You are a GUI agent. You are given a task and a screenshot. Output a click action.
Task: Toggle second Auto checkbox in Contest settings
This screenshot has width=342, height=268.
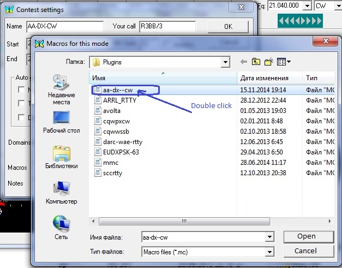21,104
